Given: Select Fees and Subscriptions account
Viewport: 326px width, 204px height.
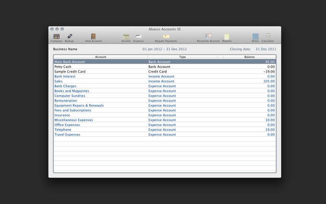Looking at the screenshot, I should (x=165, y=110).
